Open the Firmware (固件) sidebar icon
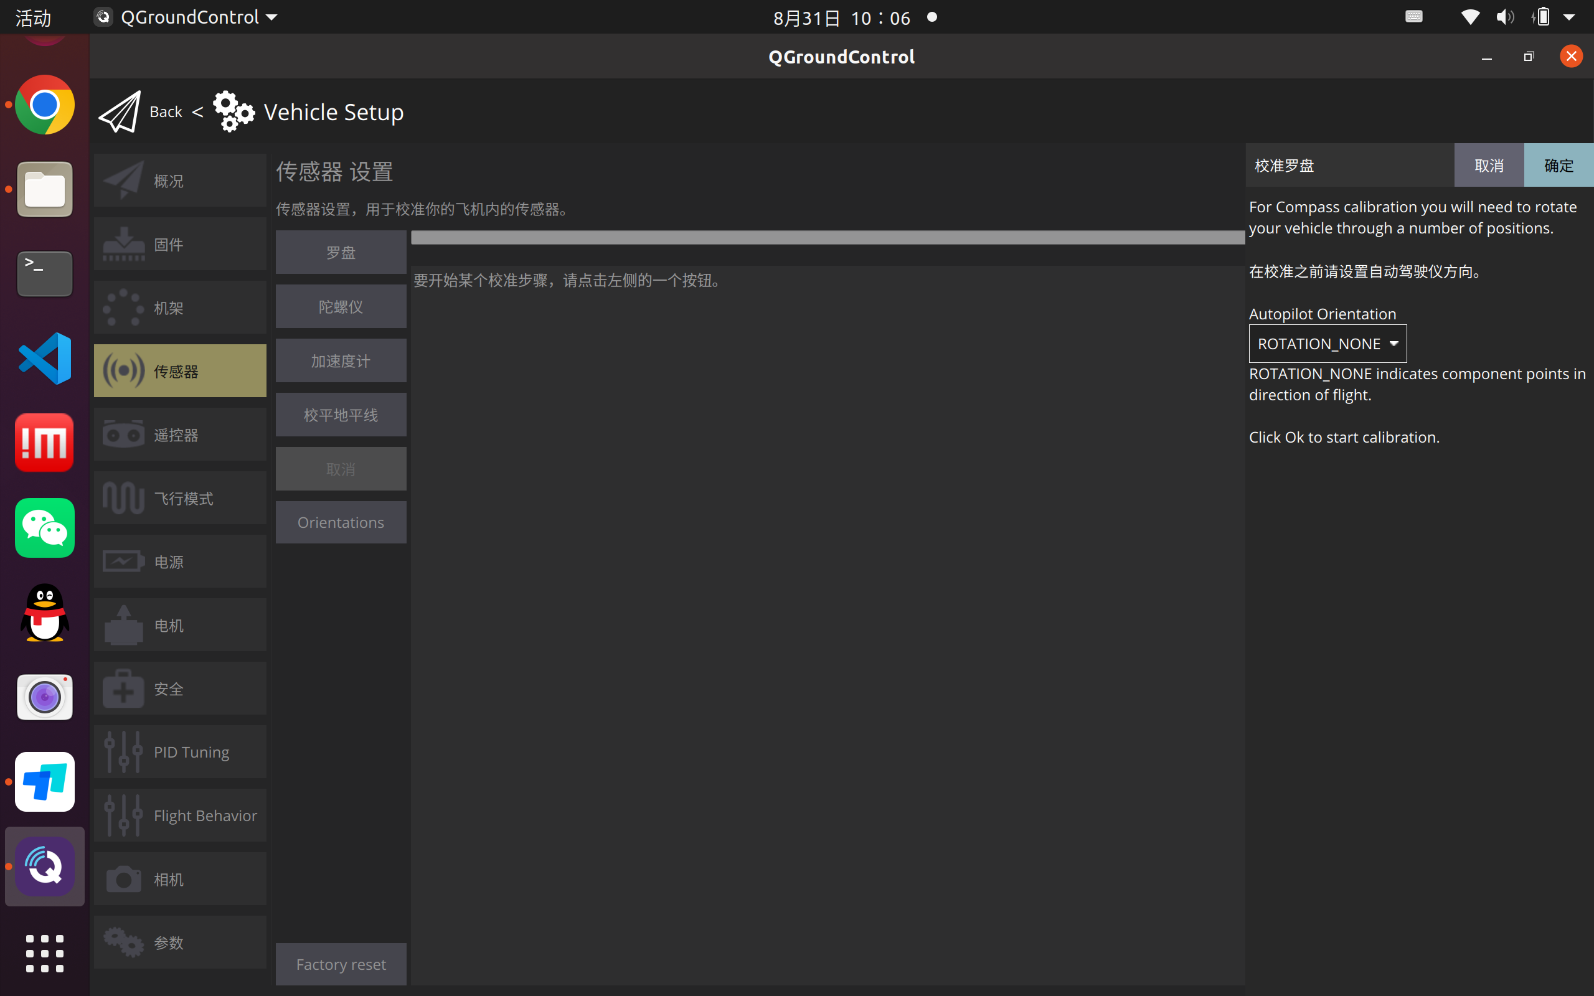1594x996 pixels. pyautogui.click(x=123, y=245)
